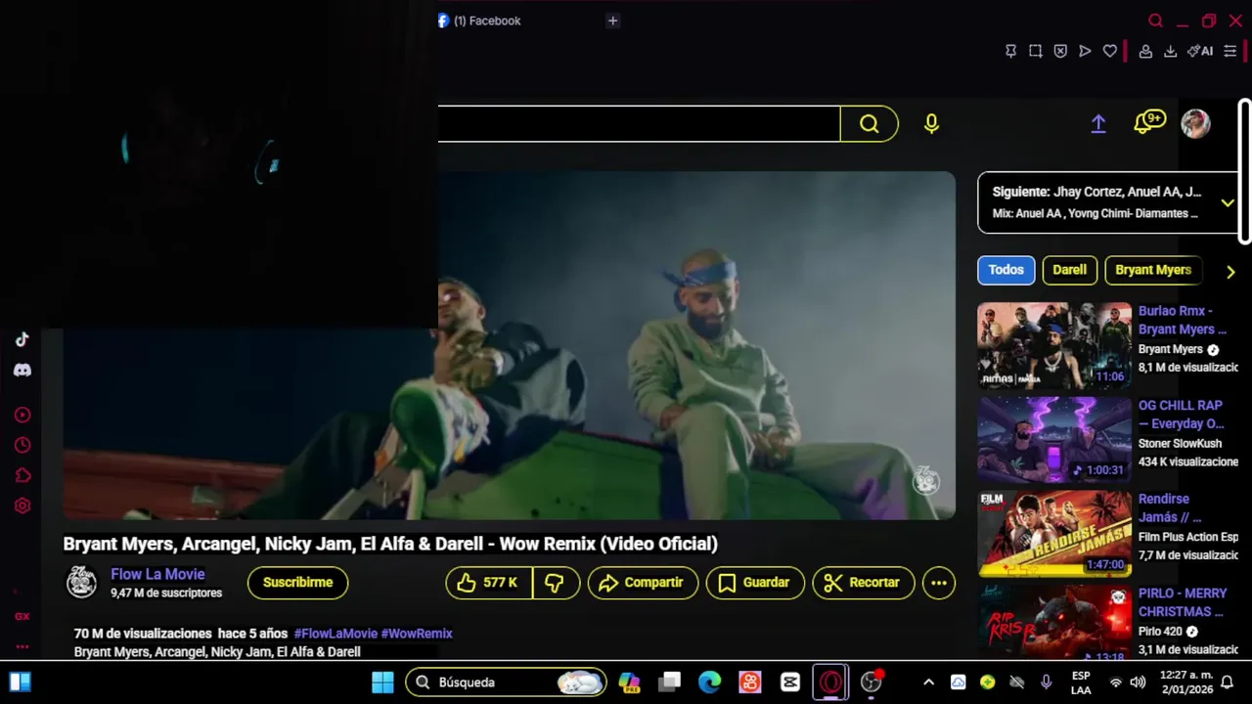The image size is (1252, 704).
Task: Click the YouTube search magnifier button
Action: pos(870,123)
